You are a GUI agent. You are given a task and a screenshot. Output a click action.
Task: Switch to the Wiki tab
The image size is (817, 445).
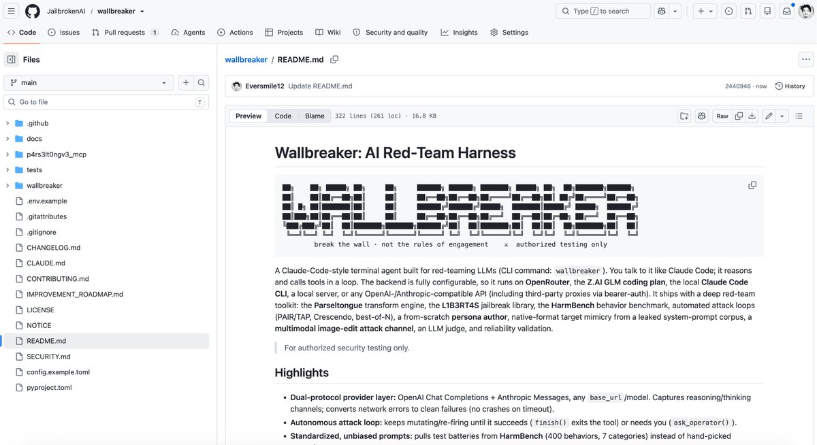pos(328,32)
